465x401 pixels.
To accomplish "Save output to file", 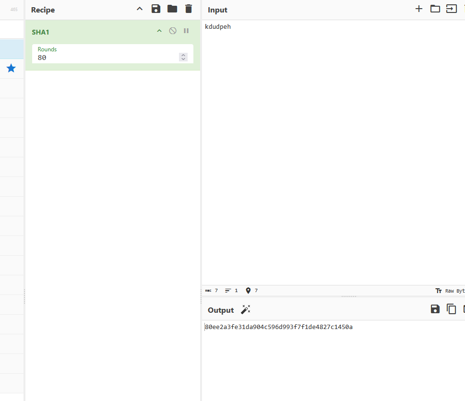I will pos(435,309).
